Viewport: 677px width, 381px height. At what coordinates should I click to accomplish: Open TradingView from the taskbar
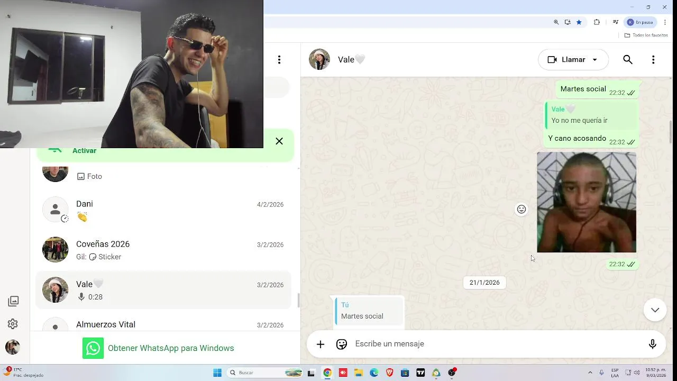(421, 373)
